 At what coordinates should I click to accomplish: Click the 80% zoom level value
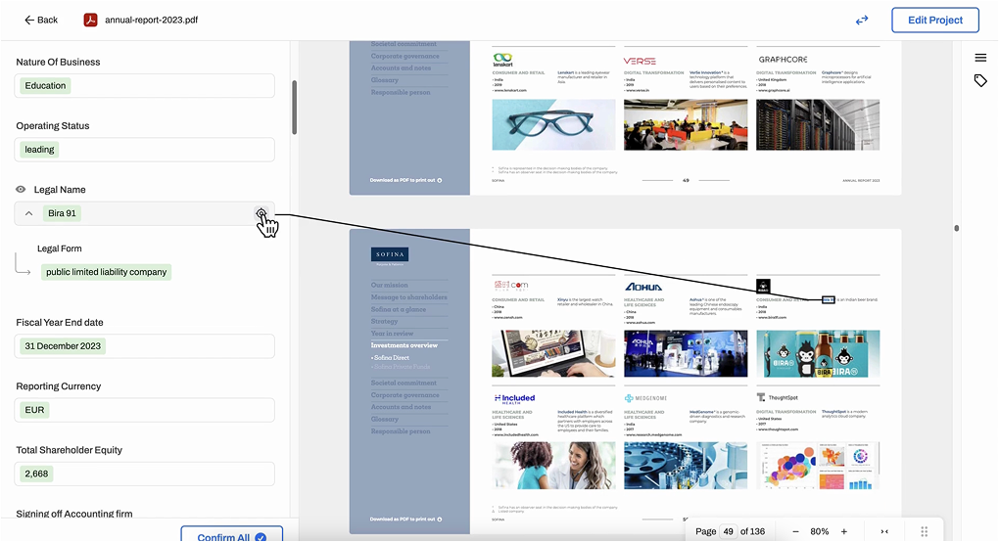point(820,531)
